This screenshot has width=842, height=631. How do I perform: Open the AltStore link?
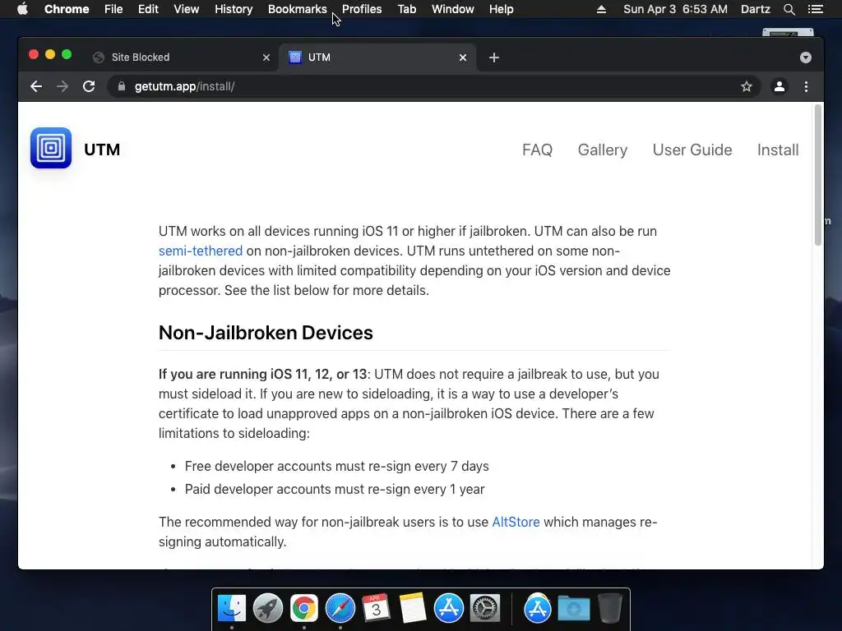pyautogui.click(x=516, y=522)
